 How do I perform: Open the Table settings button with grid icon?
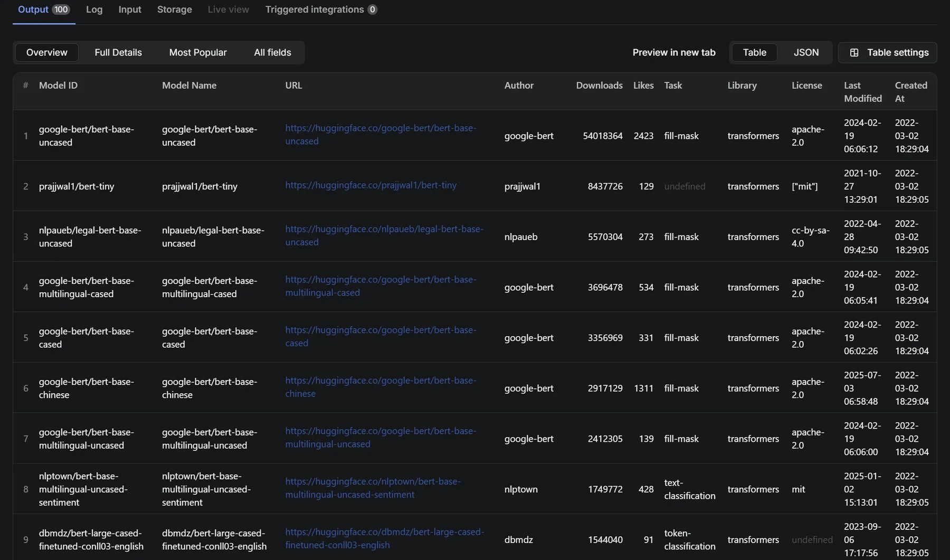(888, 52)
